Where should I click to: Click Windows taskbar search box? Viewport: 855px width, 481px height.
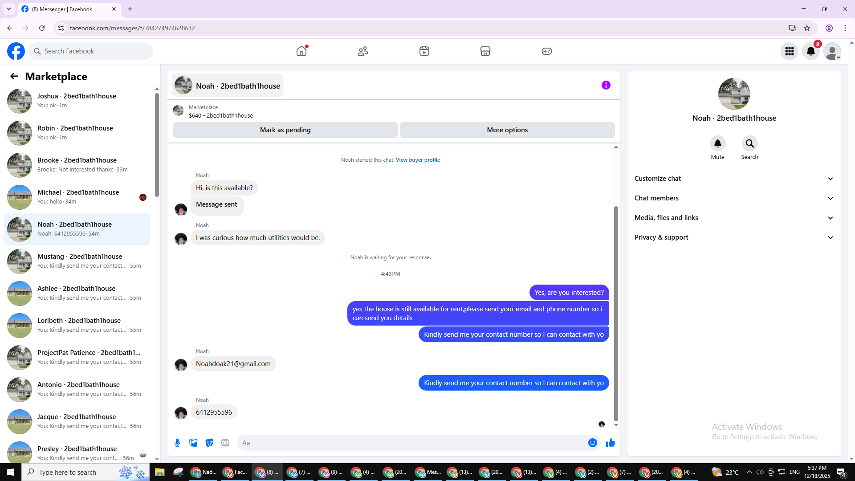point(85,472)
